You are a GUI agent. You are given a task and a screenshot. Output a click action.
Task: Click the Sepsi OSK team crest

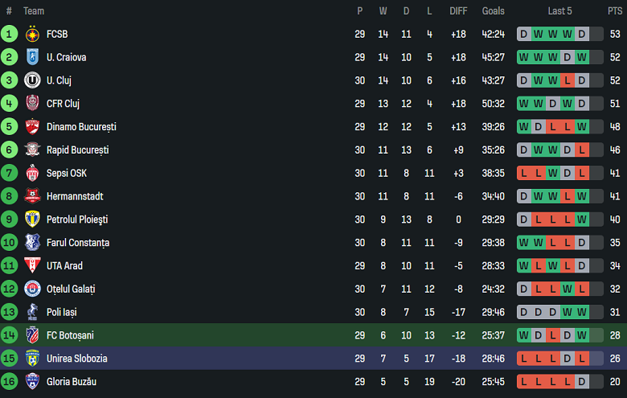32,173
